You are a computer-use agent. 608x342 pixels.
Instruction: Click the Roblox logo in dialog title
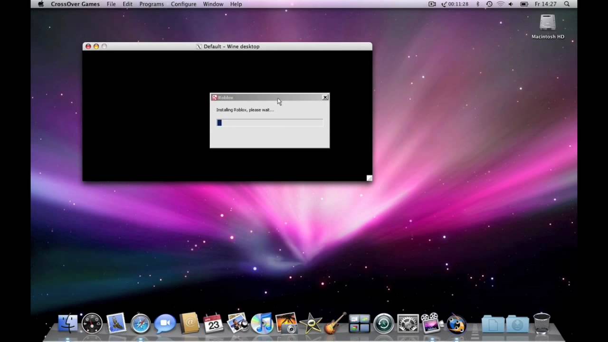[214, 97]
